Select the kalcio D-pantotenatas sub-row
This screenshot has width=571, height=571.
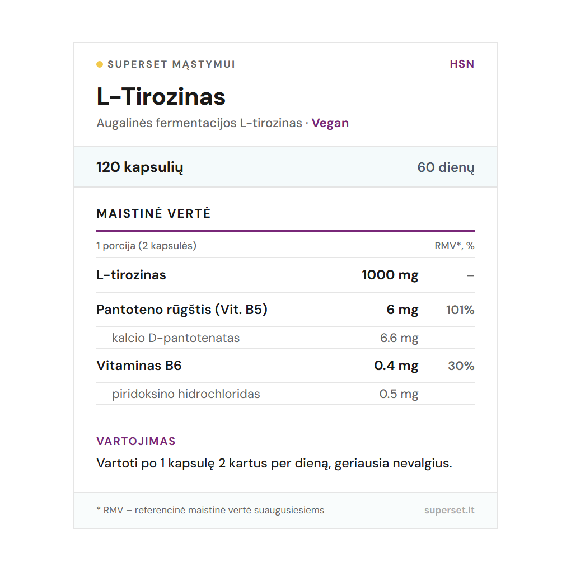coord(176,338)
